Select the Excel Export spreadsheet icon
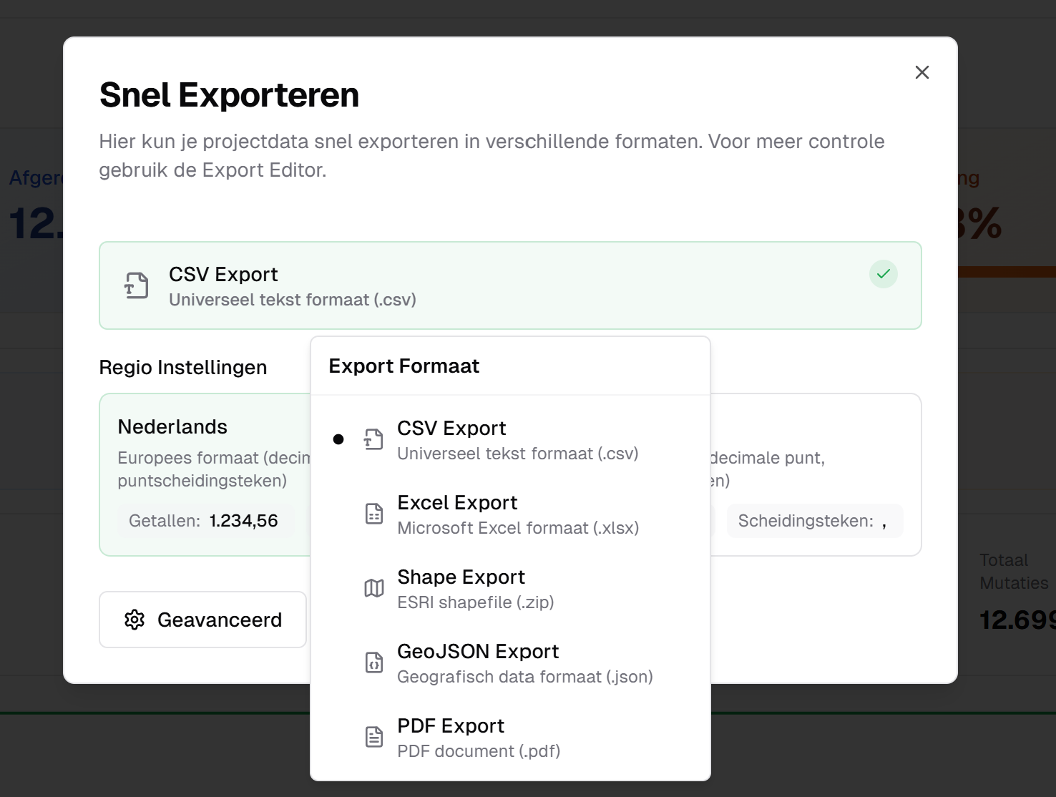 coord(374,514)
